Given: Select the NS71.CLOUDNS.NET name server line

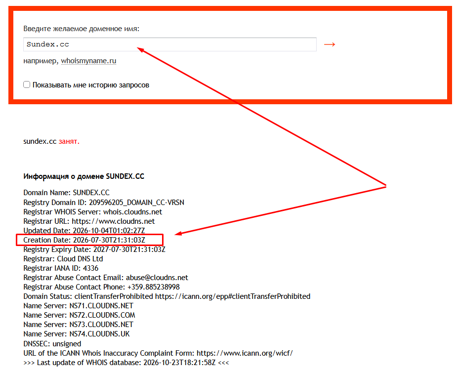Looking at the screenshot, I should (79, 306).
